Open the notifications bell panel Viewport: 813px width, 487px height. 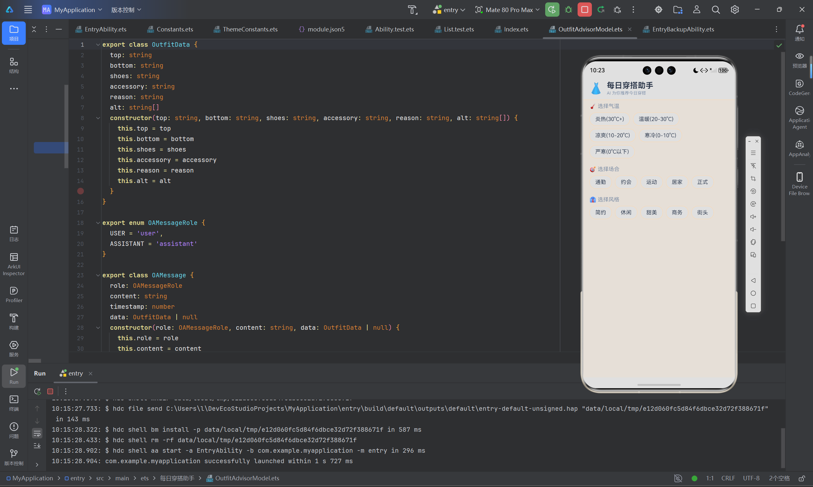[x=799, y=33]
